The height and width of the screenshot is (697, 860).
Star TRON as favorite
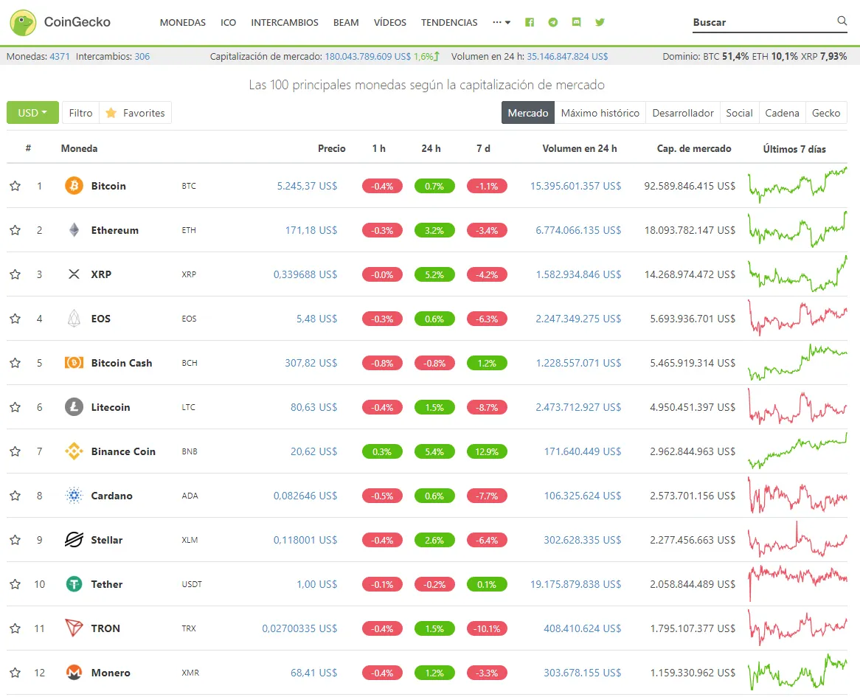(15, 628)
